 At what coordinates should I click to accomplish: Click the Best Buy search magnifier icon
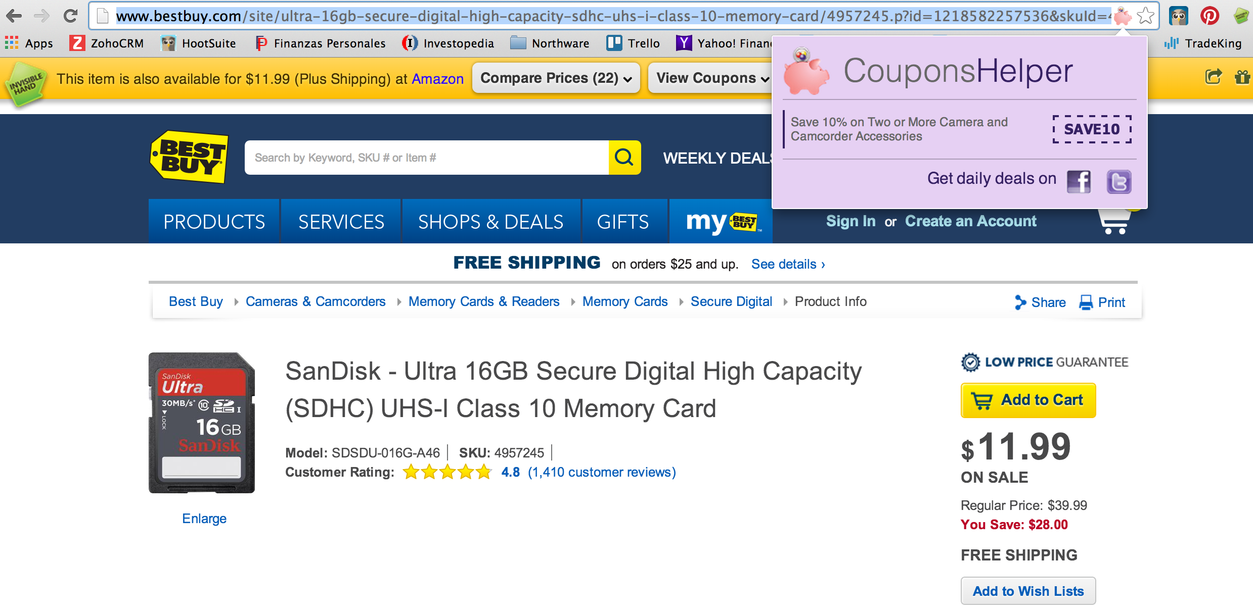[x=624, y=158]
